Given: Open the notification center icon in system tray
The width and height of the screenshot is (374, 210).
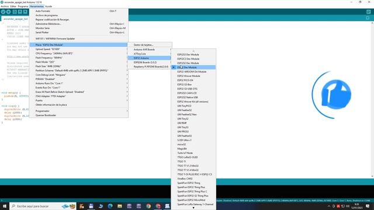Looking at the screenshot, I should pyautogui.click(x=368, y=206).
